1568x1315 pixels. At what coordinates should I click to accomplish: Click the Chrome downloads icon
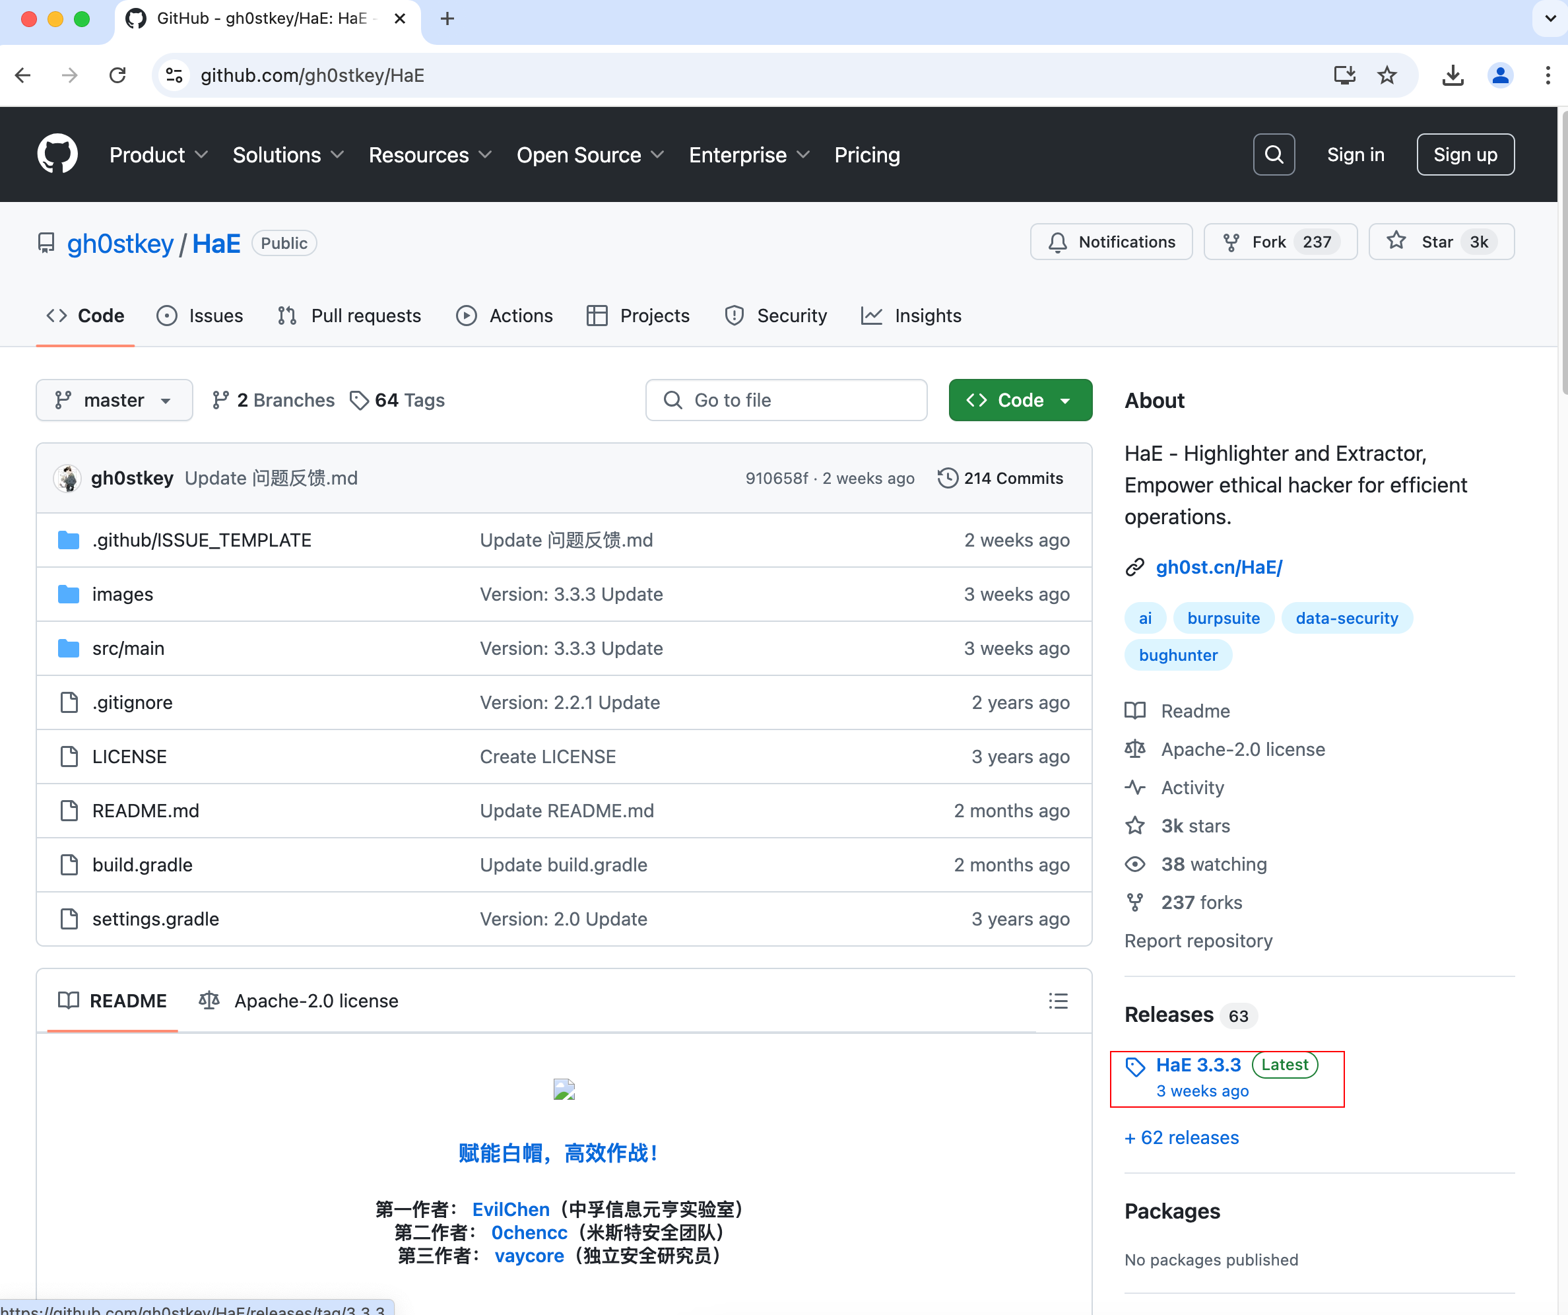coord(1453,75)
